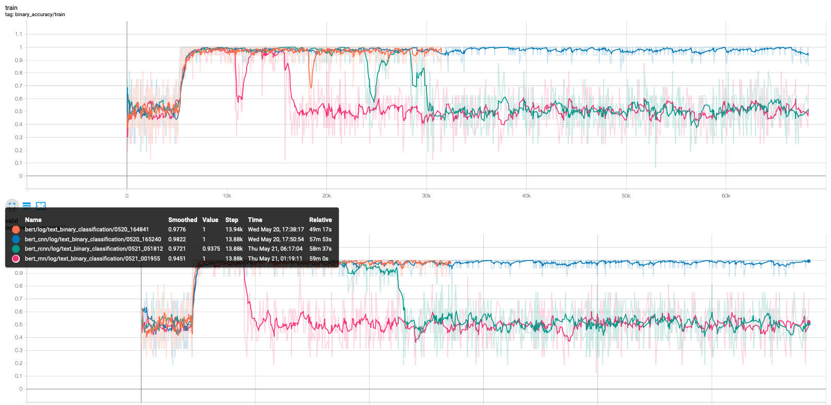
Task: Click the Smoothed column header
Action: pos(182,220)
